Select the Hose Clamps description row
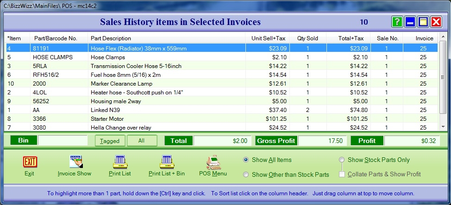 point(222,57)
